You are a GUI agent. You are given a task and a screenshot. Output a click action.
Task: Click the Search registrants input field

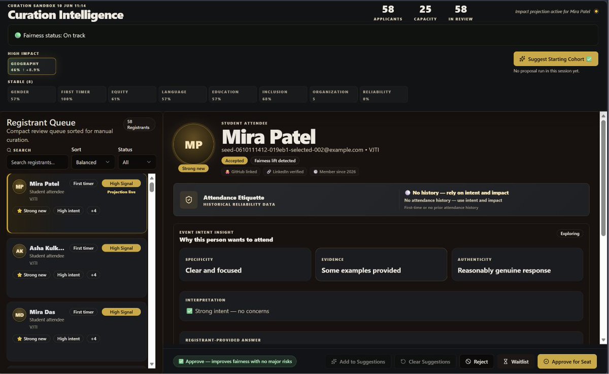[x=38, y=162]
